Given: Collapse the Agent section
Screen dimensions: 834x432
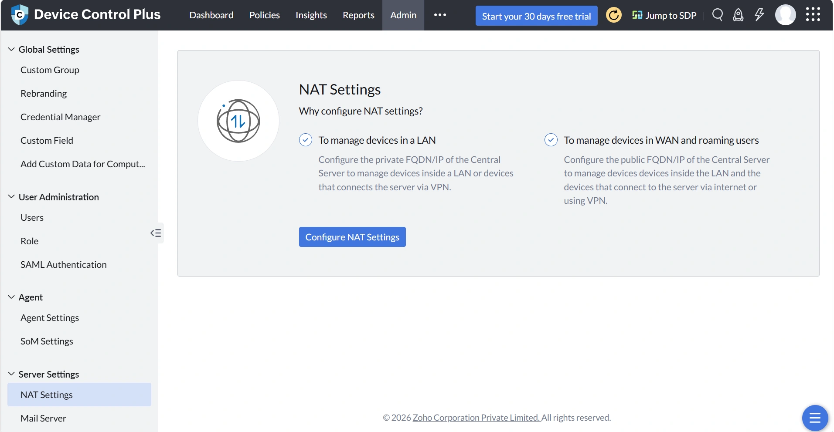Looking at the screenshot, I should tap(11, 297).
